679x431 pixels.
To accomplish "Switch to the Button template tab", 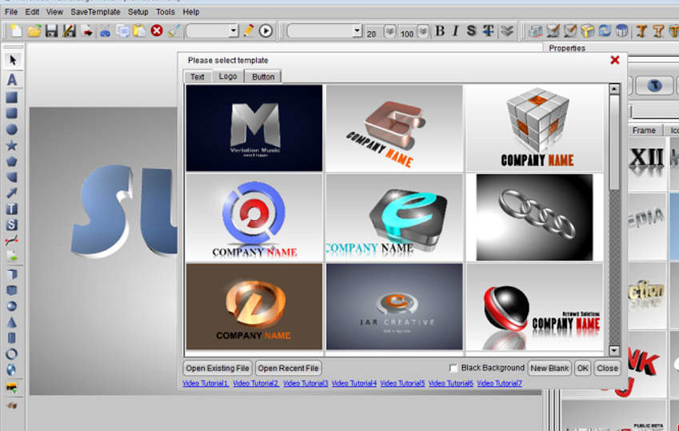I will pyautogui.click(x=263, y=77).
